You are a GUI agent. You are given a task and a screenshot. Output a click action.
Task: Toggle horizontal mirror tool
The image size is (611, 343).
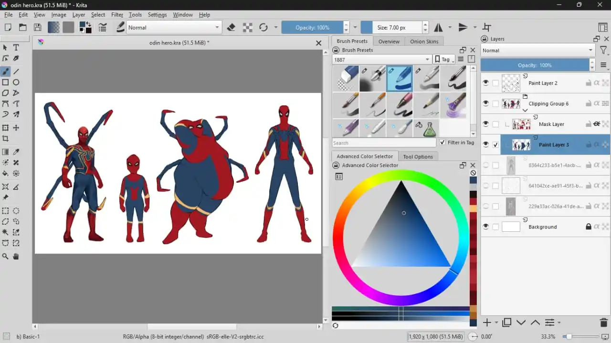coord(438,27)
